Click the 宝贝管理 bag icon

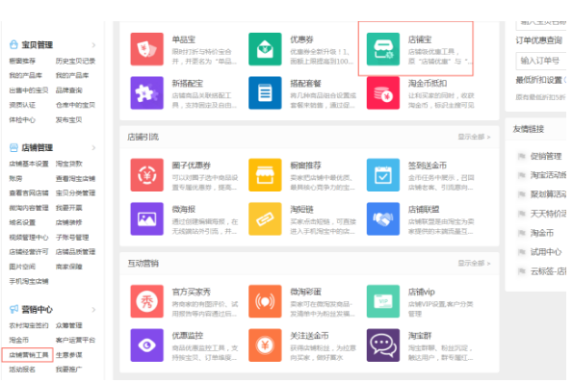[x=13, y=44]
